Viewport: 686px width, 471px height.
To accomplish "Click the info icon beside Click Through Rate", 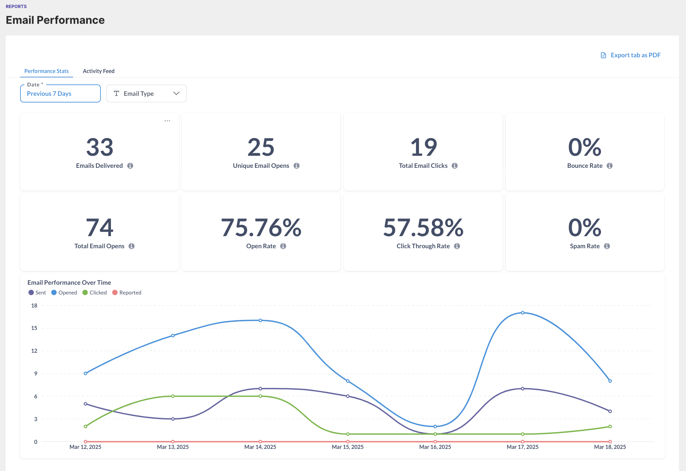I will coord(457,246).
